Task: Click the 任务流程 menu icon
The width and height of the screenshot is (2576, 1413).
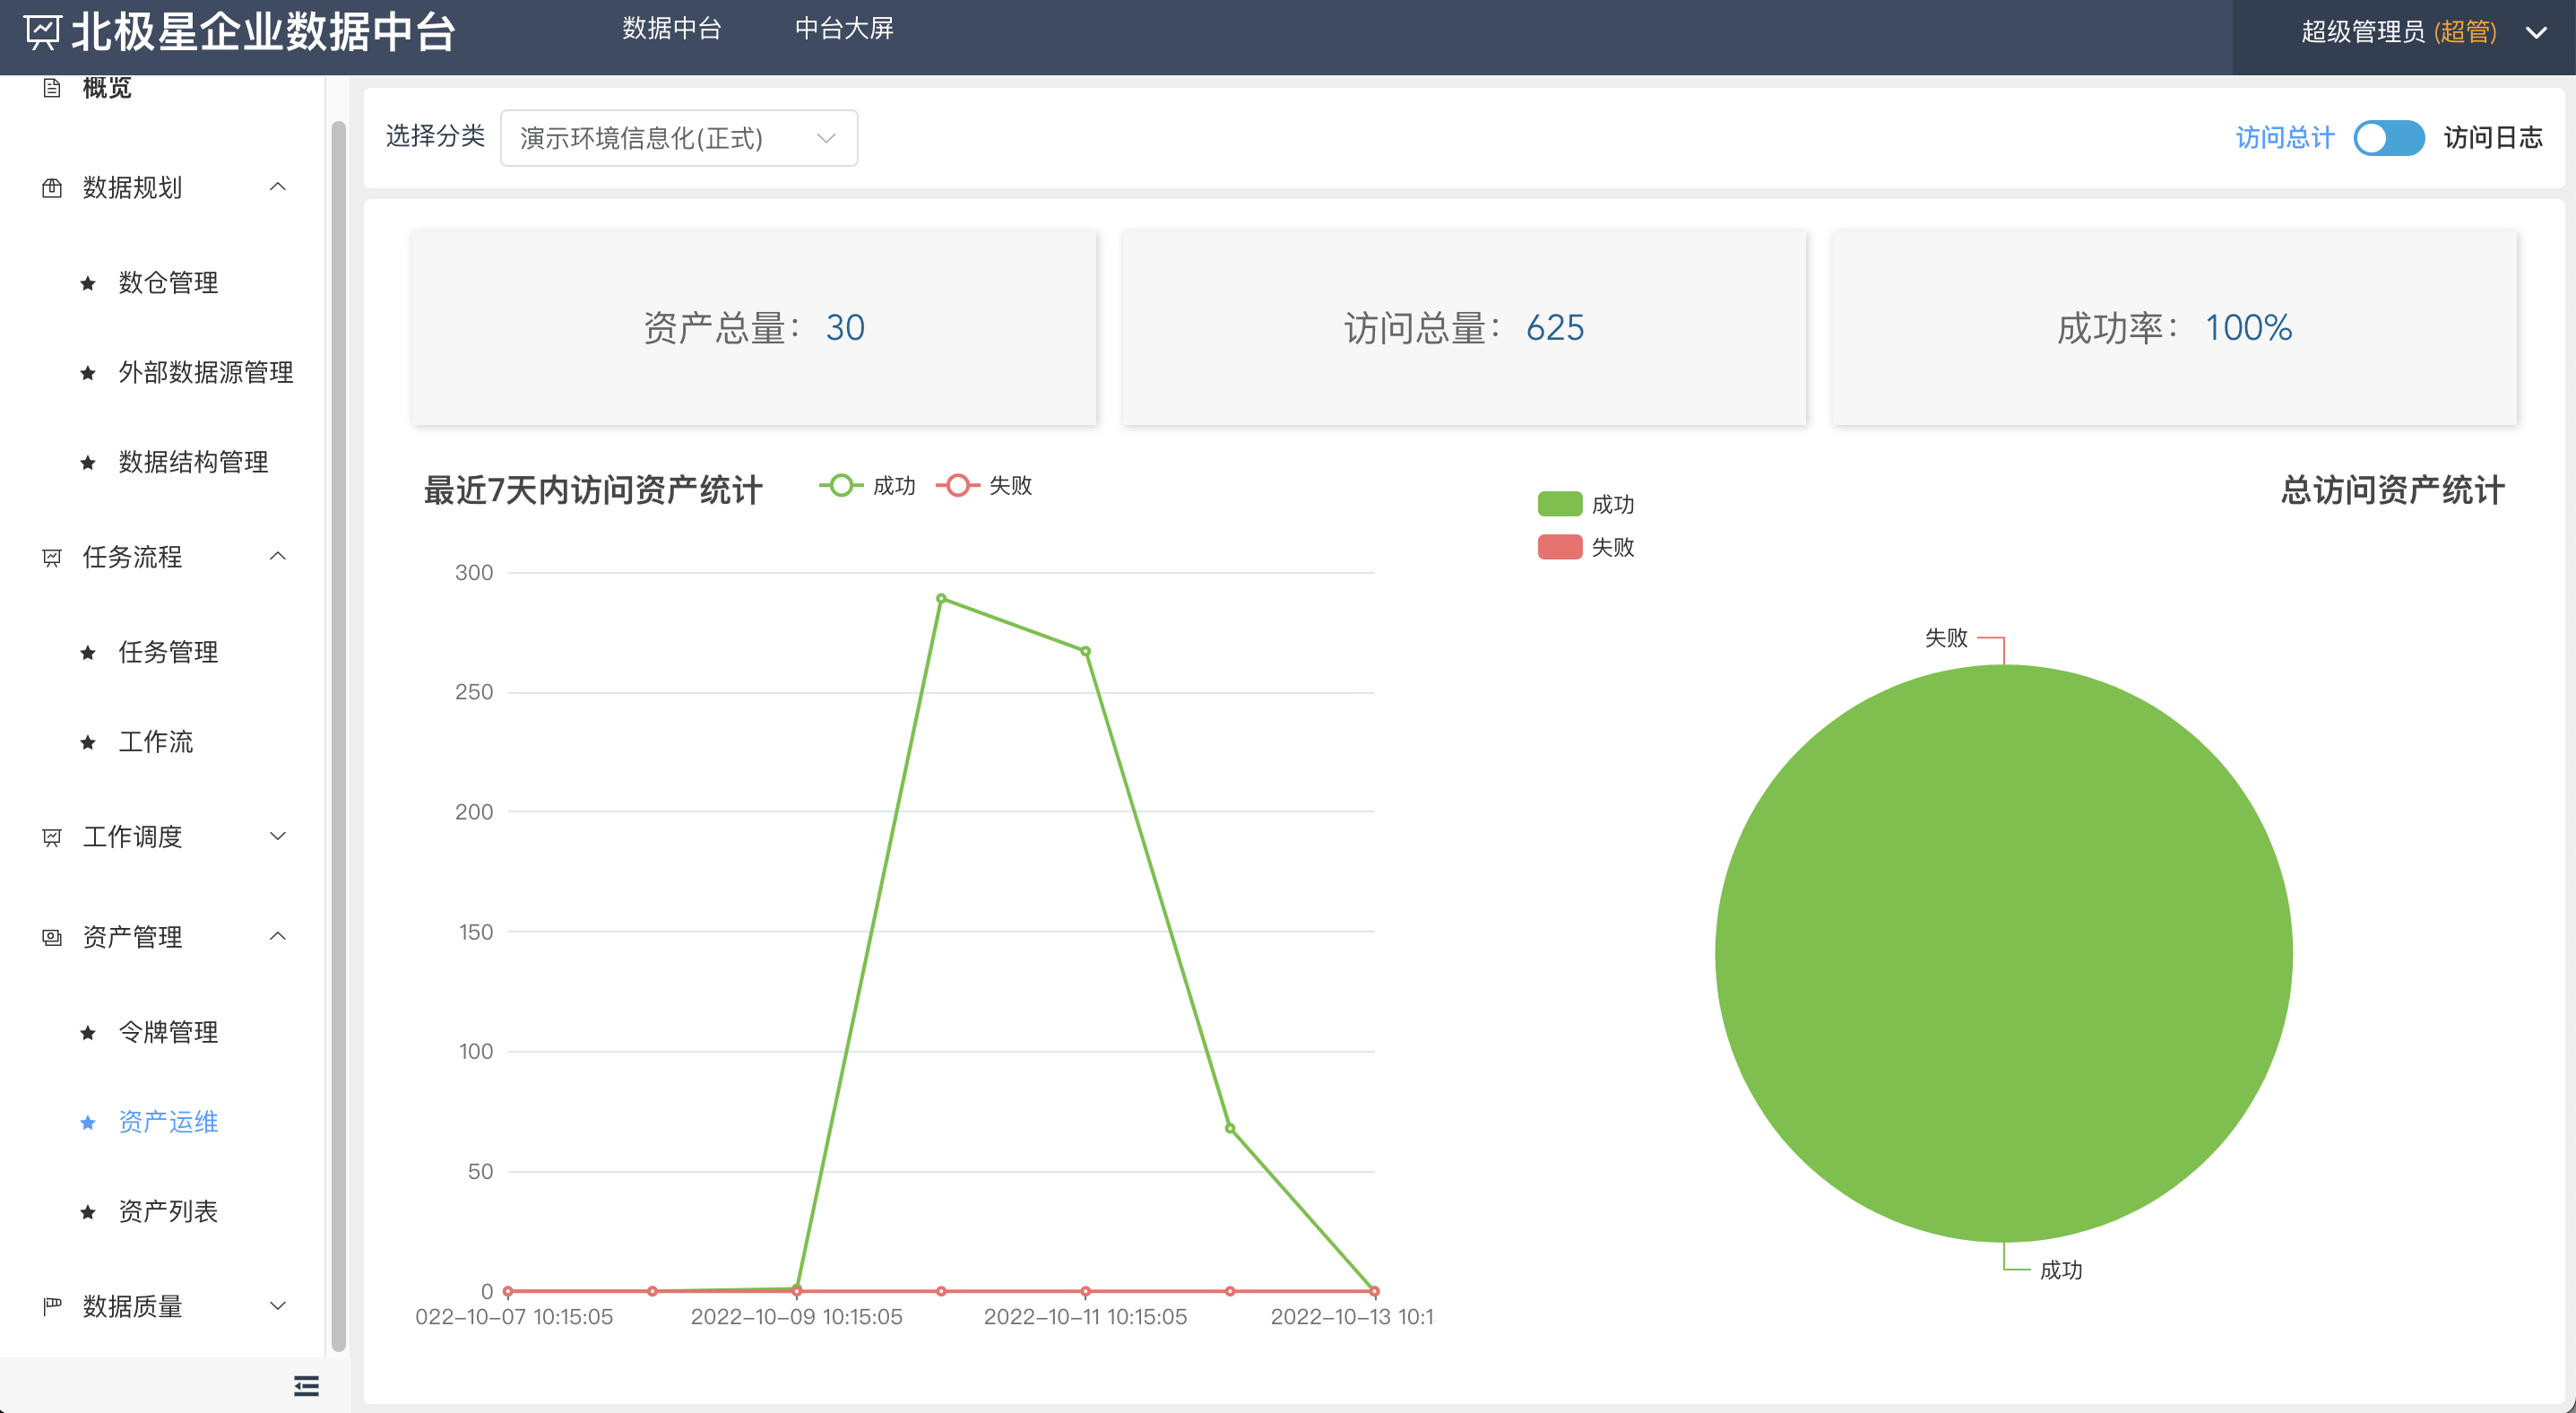Action: [52, 558]
